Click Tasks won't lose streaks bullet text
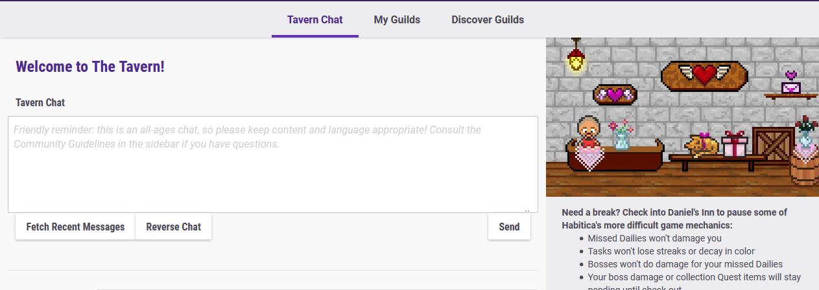Viewport: 819px width, 290px height. click(671, 251)
